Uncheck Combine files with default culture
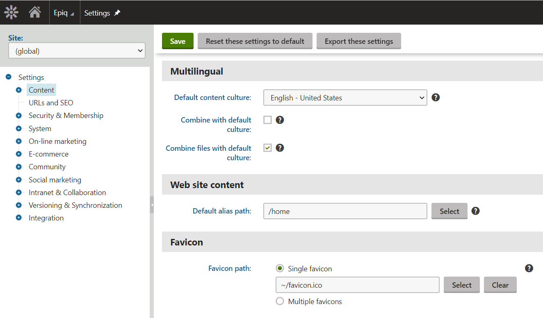The image size is (543, 318). (x=268, y=148)
